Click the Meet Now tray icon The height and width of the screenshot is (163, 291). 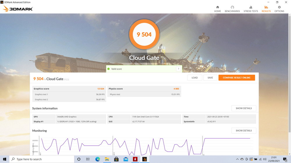click(x=247, y=159)
